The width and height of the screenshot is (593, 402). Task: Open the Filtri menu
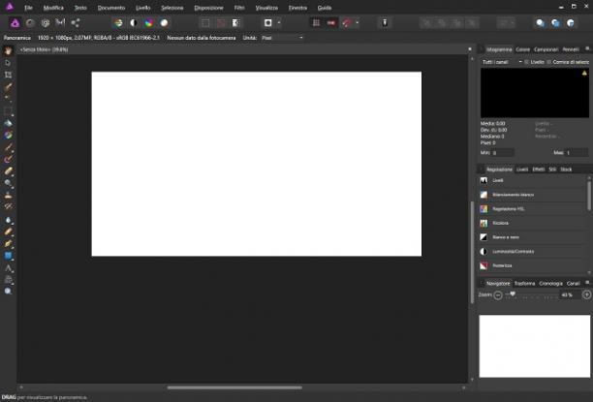pos(239,8)
